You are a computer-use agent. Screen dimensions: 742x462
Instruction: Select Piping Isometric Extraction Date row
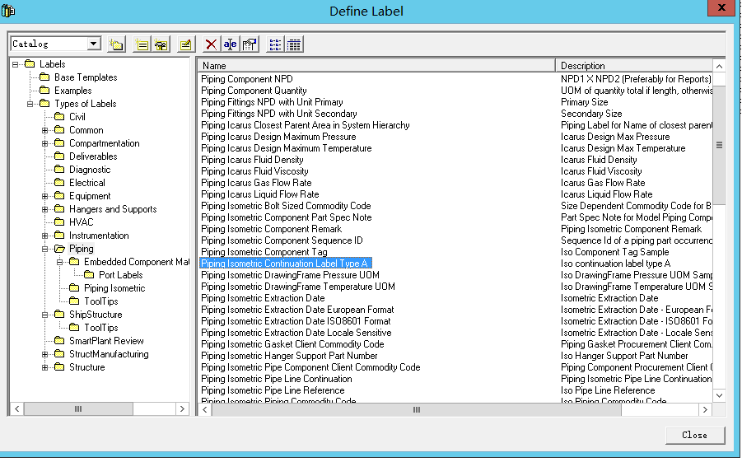pyautogui.click(x=263, y=298)
